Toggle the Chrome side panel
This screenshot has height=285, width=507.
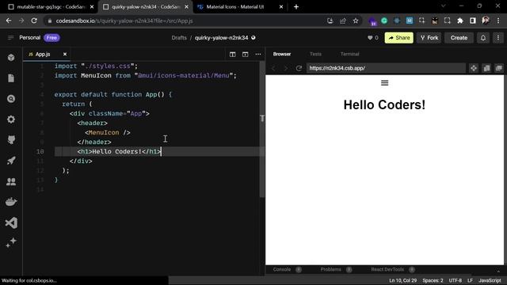pyautogui.click(x=473, y=21)
